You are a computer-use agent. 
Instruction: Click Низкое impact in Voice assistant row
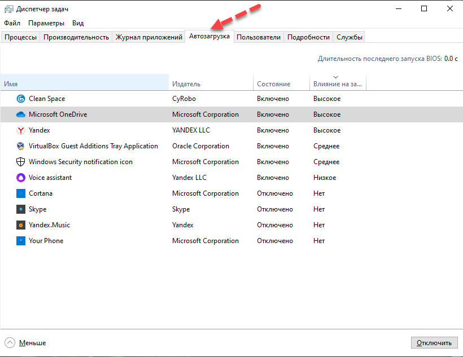pos(325,178)
